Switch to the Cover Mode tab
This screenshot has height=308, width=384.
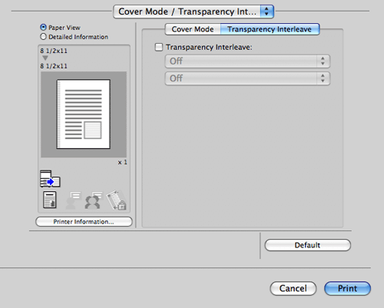pos(193,29)
